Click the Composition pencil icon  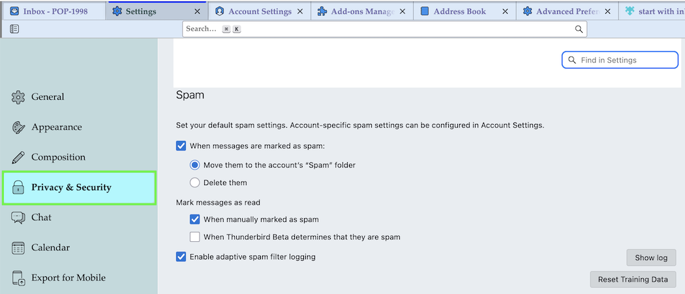18,157
